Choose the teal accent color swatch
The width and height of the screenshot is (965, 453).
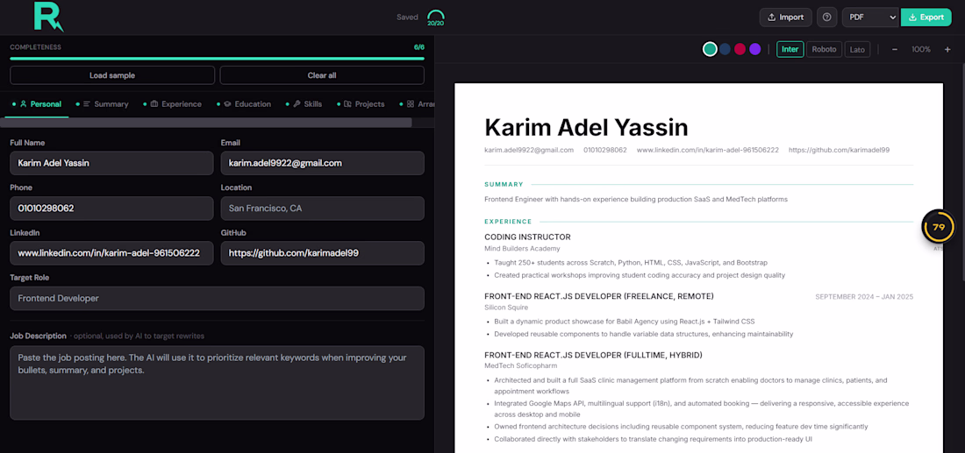710,49
